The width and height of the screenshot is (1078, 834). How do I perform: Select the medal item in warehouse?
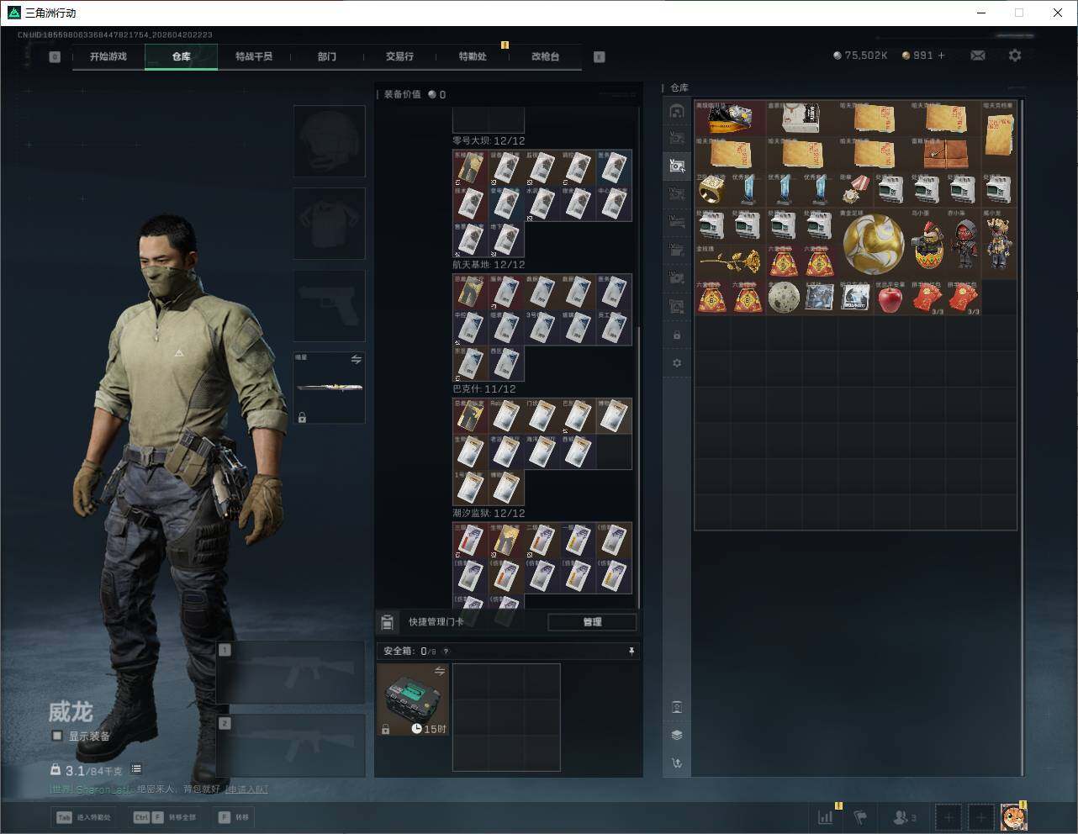tap(855, 190)
